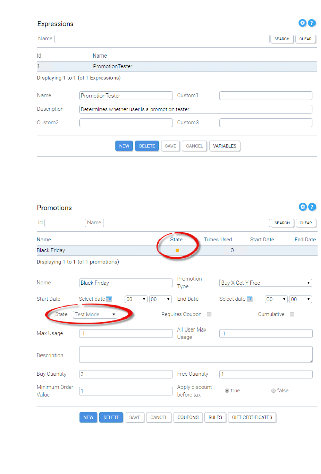Open the State dropdown showing Test Mode
This screenshot has width=321, height=474.
tap(95, 314)
